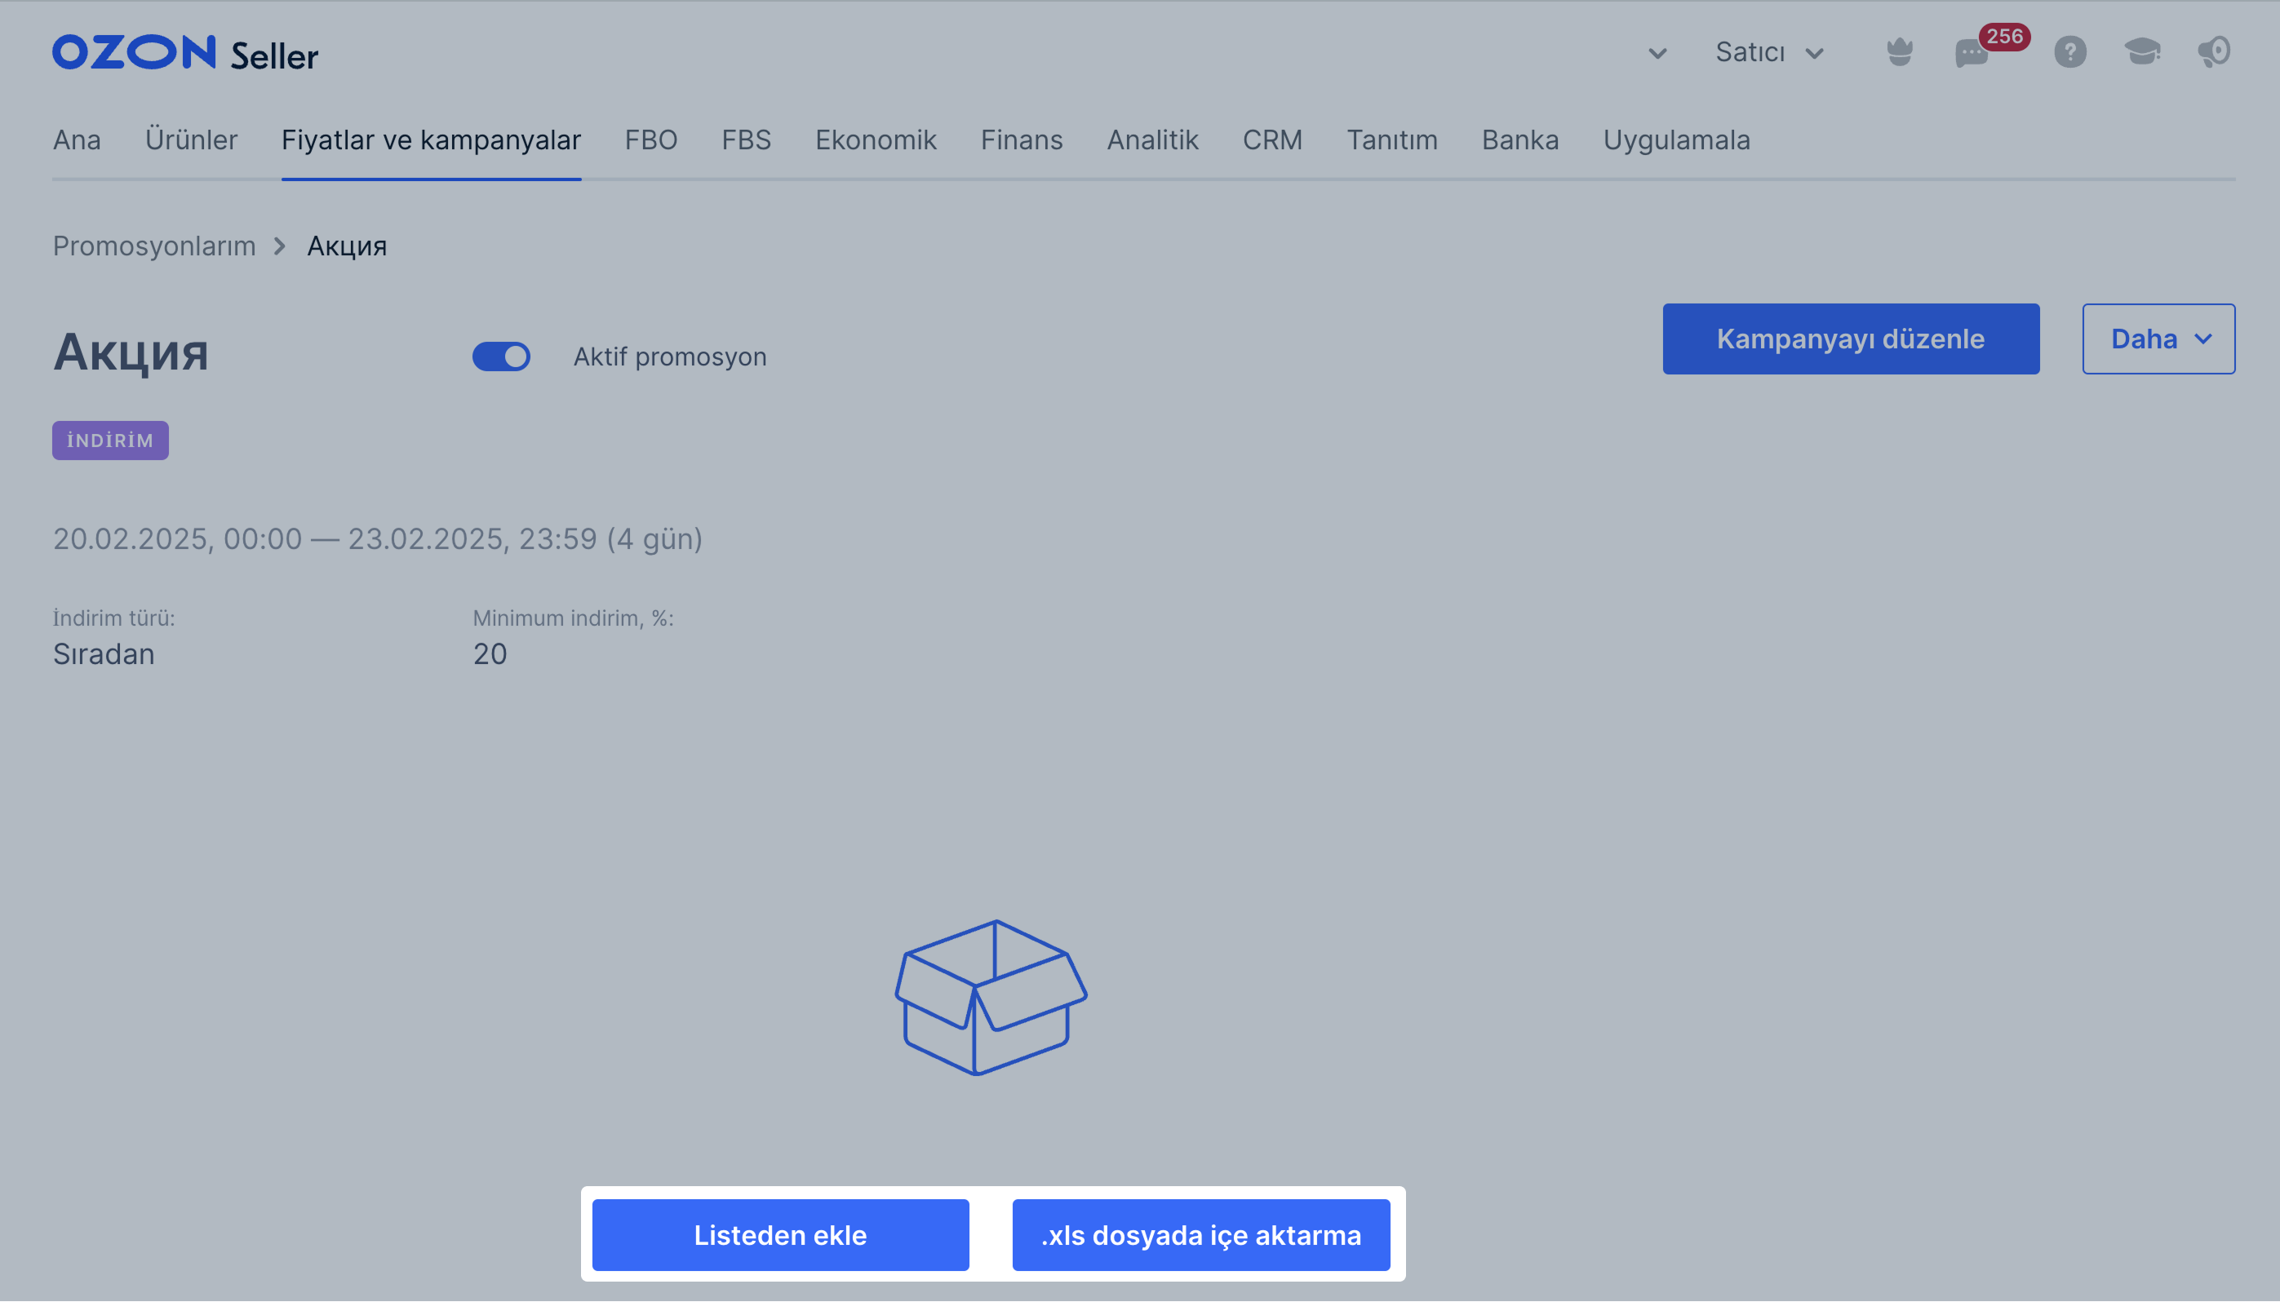Click Listeden ekle button

tap(780, 1235)
